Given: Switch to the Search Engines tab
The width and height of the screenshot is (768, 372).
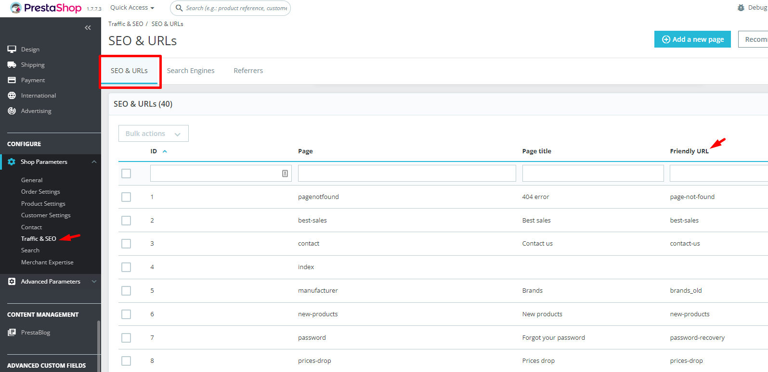Looking at the screenshot, I should (191, 71).
